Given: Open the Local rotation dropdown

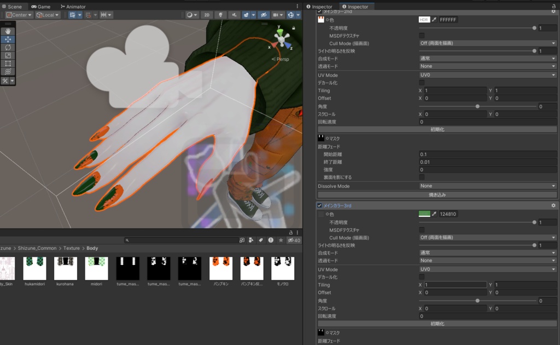Looking at the screenshot, I should 48,15.
